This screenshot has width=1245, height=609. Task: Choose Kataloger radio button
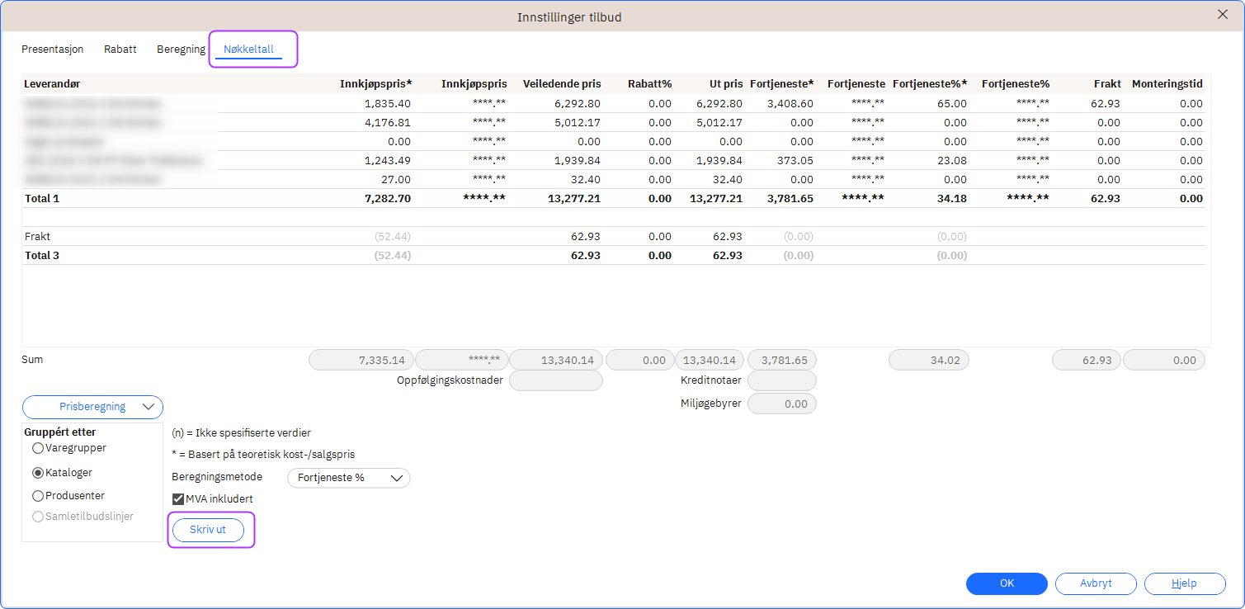click(x=38, y=473)
